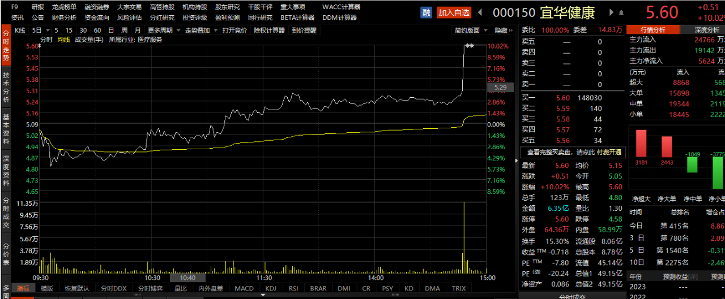Toggle the 成交量(手) volume display
The image size is (725, 299).
(x=89, y=40)
